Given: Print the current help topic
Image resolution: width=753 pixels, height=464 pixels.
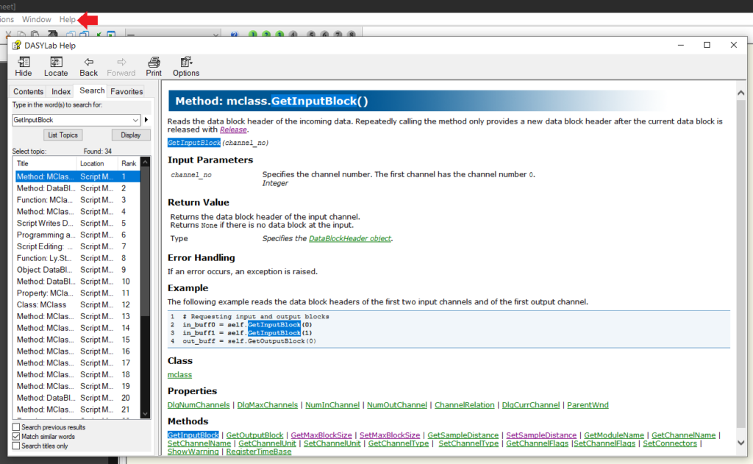Looking at the screenshot, I should [154, 66].
